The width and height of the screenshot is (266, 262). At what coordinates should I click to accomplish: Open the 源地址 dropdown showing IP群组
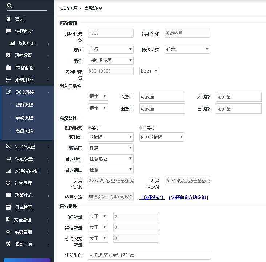(x=111, y=137)
